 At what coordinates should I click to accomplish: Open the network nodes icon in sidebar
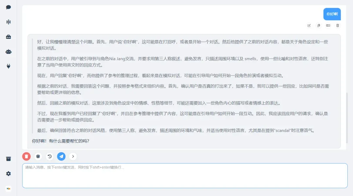[8, 22]
